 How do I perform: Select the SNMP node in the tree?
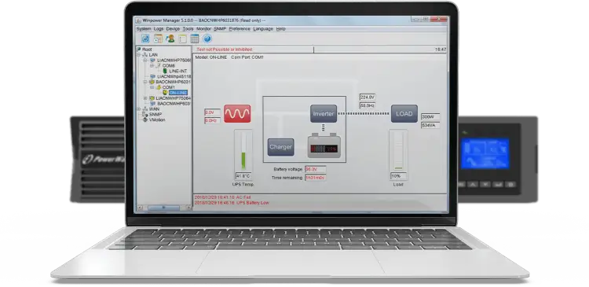coord(155,114)
